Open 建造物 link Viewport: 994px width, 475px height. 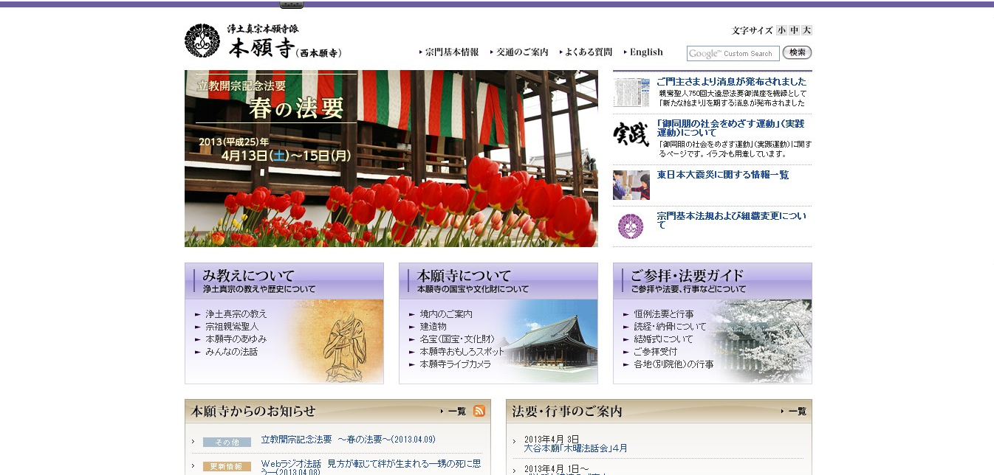point(433,327)
